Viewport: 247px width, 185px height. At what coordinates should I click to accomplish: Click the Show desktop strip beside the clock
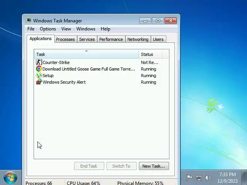[x=244, y=178]
